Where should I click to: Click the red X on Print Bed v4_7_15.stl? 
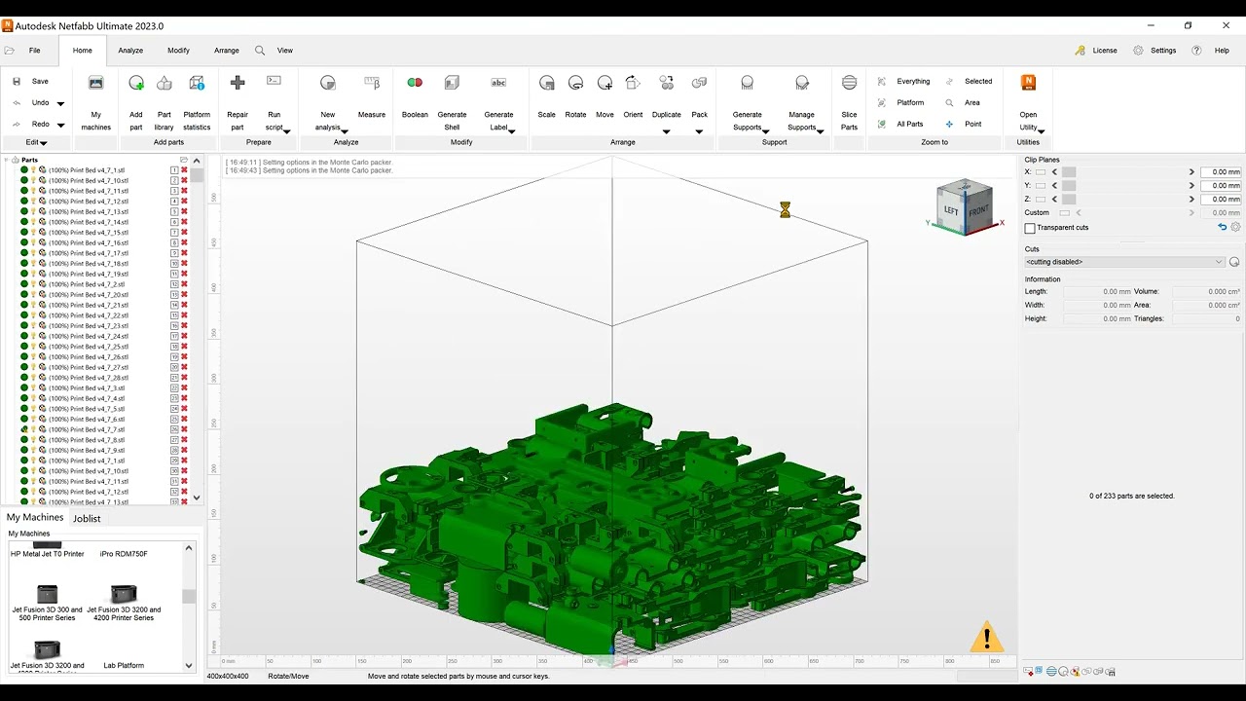184,233
